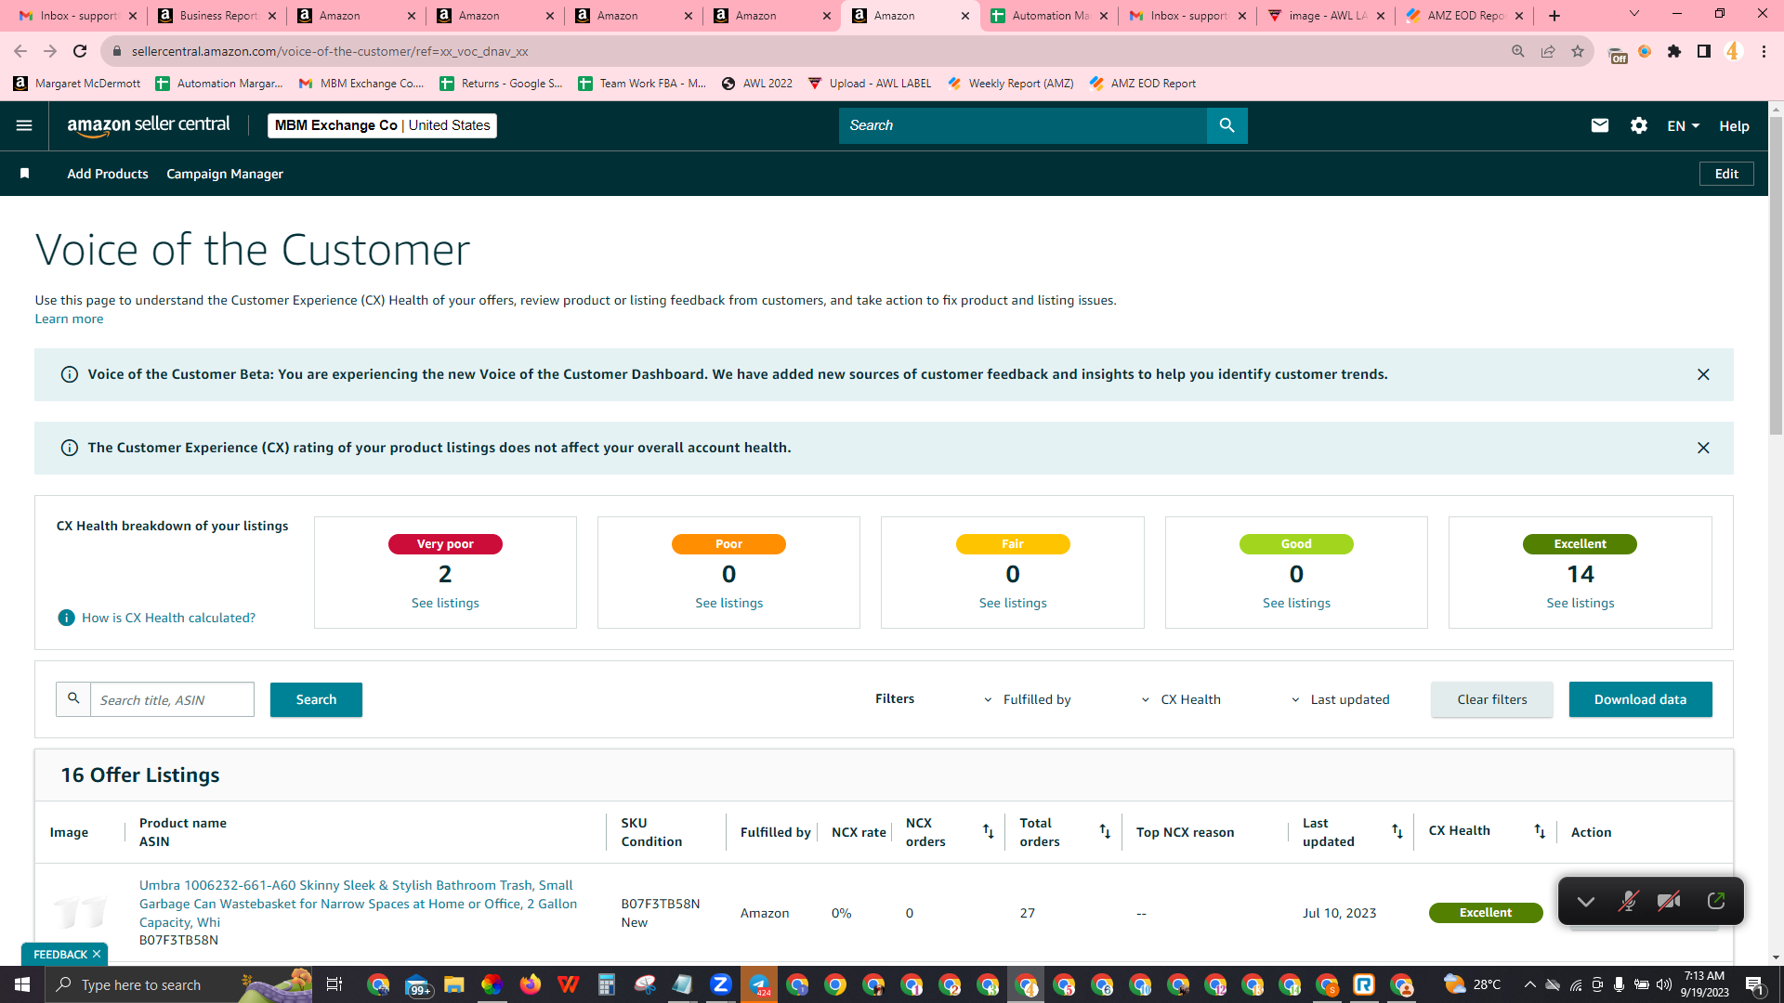Collapse the floating meeting control widget
The width and height of the screenshot is (1784, 1003).
1585,901
